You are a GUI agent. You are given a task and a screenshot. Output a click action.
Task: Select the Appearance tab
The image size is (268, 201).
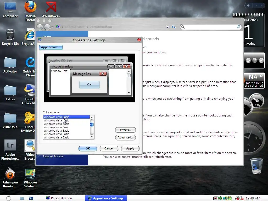click(51, 47)
